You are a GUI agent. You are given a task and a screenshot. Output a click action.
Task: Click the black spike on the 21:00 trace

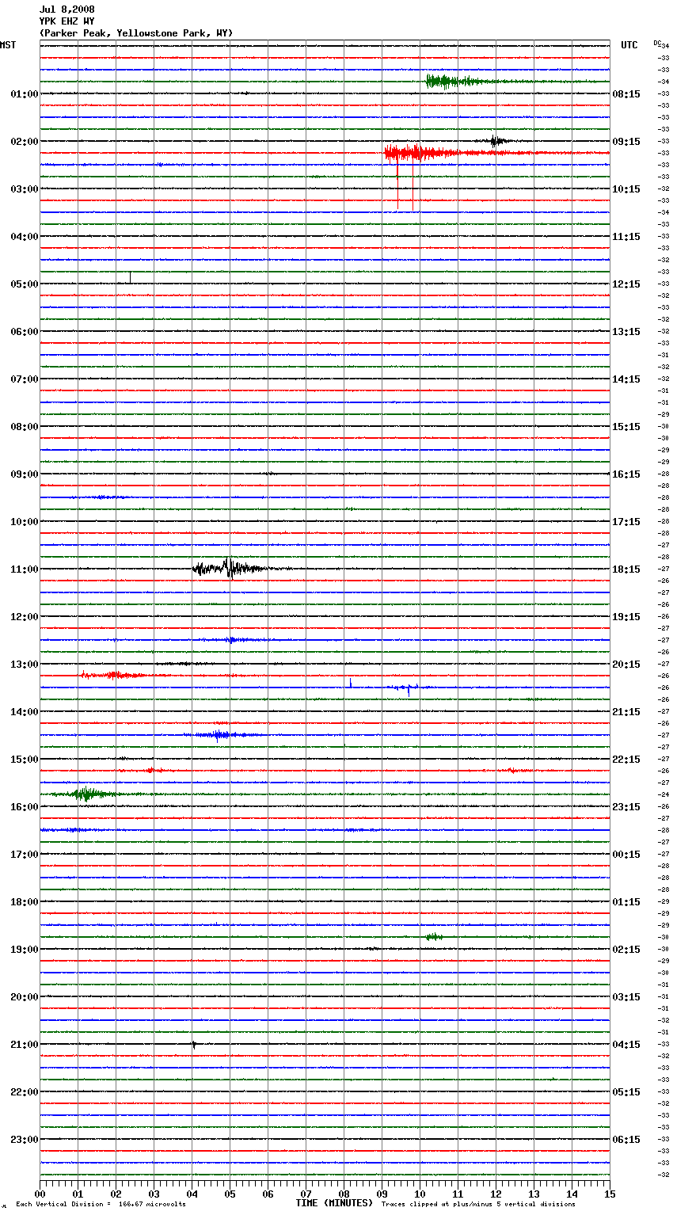click(x=193, y=1045)
